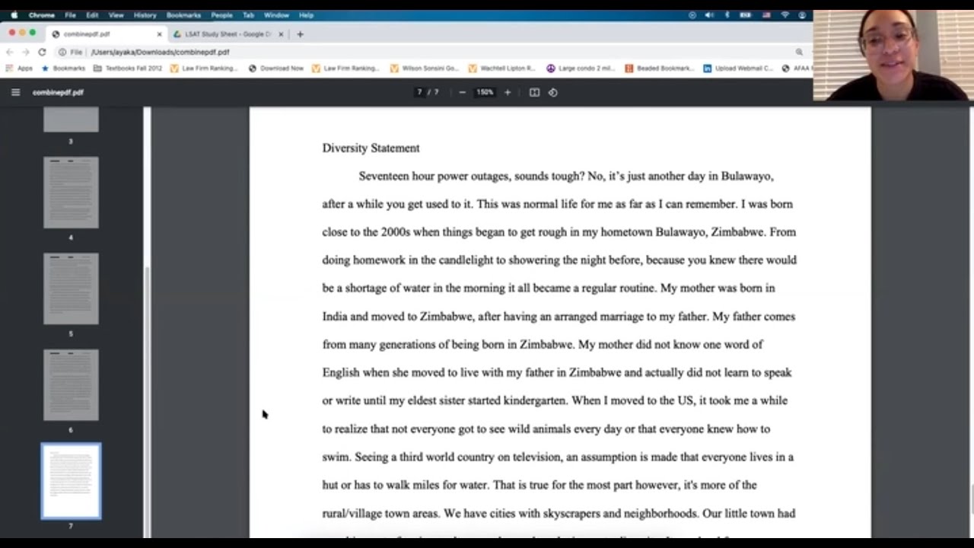
Task: Click the zoom out minus button
Action: pos(462,92)
